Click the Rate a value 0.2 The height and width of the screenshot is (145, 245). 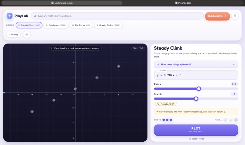[234, 84]
